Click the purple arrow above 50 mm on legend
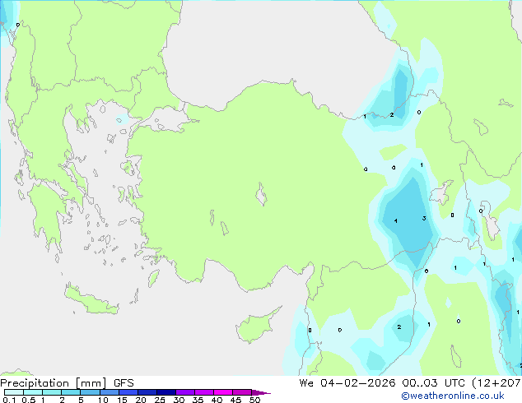This screenshot has height=403, width=522. (x=261, y=392)
